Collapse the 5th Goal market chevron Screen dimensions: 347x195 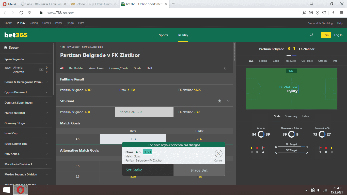click(x=228, y=101)
